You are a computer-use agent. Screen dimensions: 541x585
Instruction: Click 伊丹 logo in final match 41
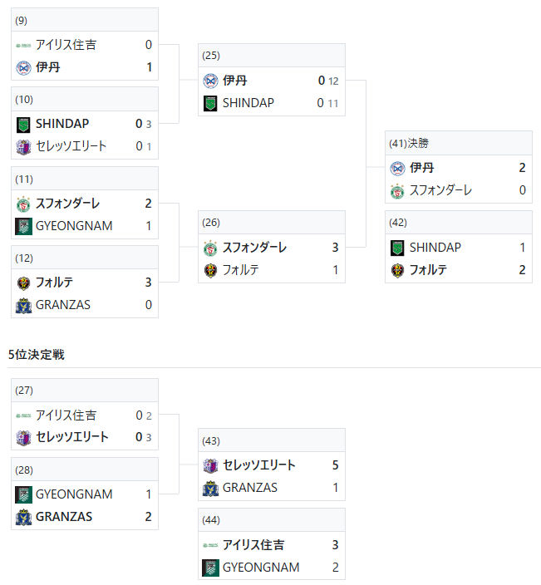click(397, 169)
